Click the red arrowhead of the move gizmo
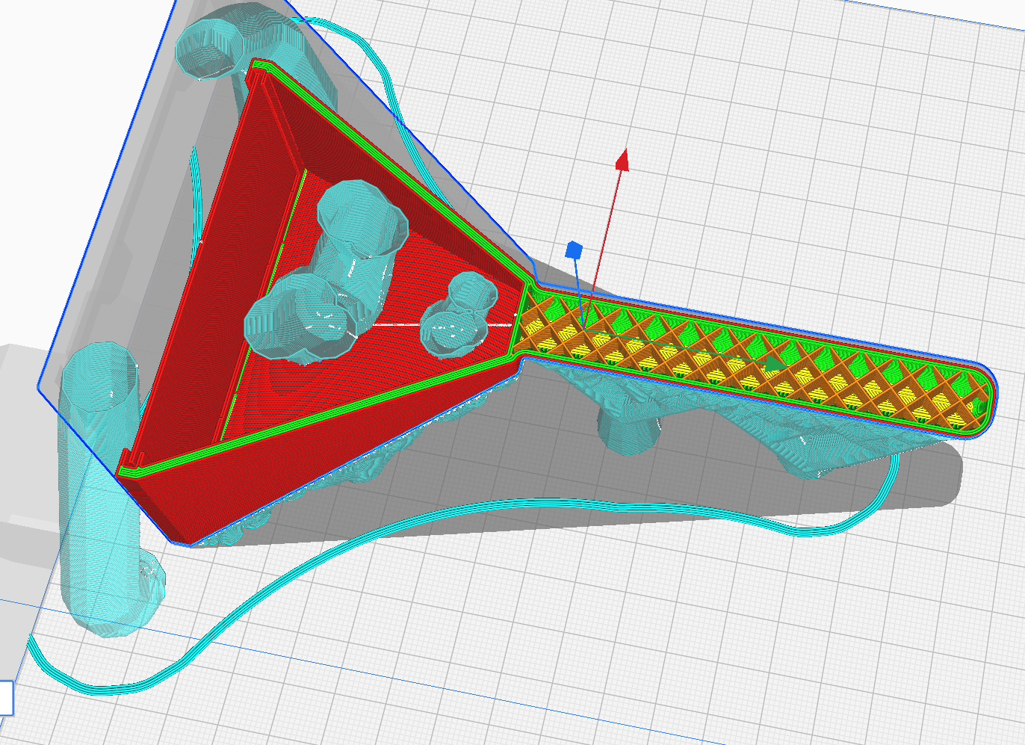Screen dimensions: 1025x745 [x=622, y=159]
